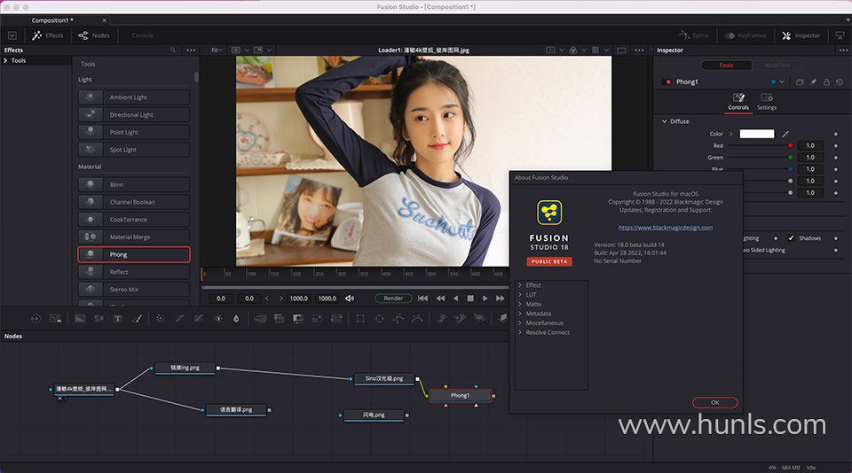Toggle the Shadows checkbox
852x473 pixels.
tap(791, 238)
